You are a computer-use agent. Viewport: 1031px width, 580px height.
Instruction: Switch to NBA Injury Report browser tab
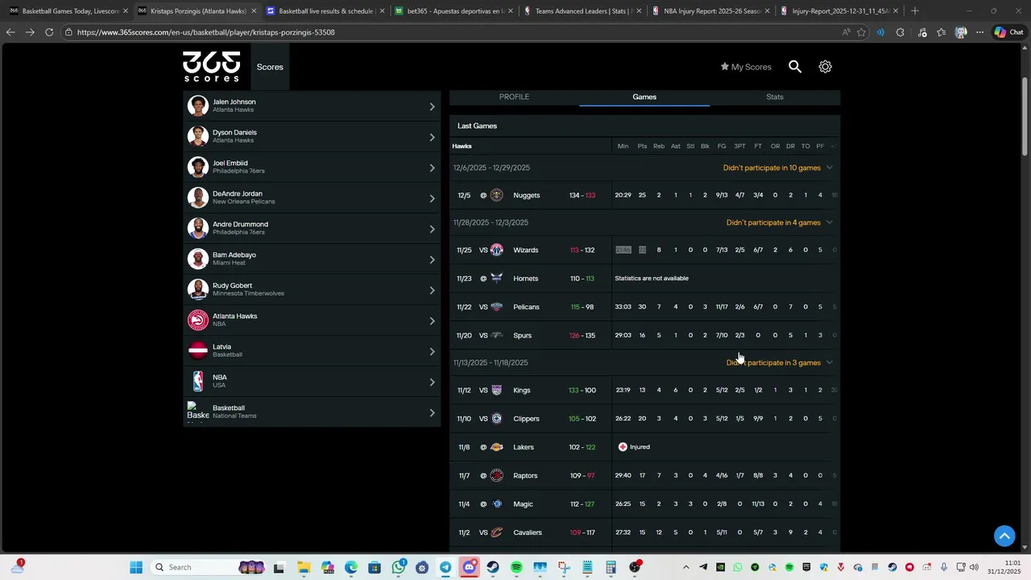click(x=710, y=11)
